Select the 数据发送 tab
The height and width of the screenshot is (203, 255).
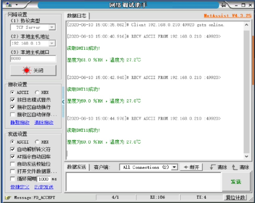[x=76, y=167]
